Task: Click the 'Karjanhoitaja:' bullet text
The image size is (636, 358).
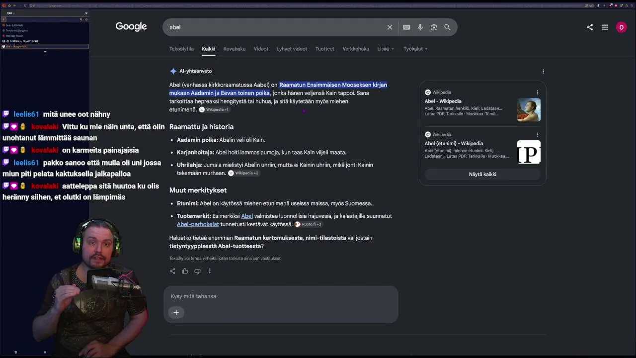Action: coord(196,153)
